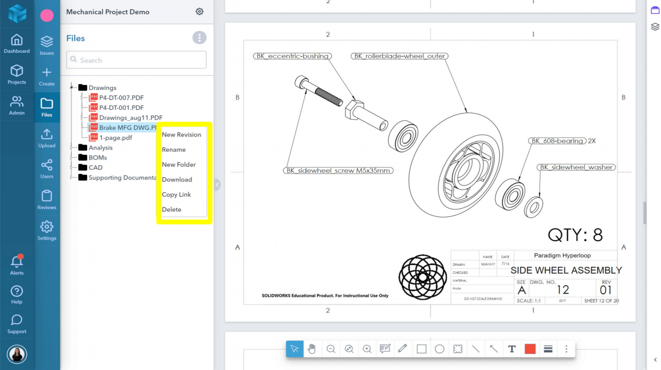The height and width of the screenshot is (370, 661).
Task: Pick the ellipse markup tool
Action: pos(439,349)
